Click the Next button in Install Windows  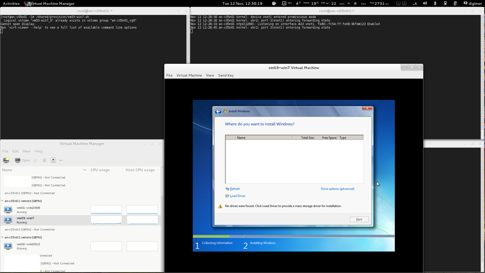pos(359,219)
